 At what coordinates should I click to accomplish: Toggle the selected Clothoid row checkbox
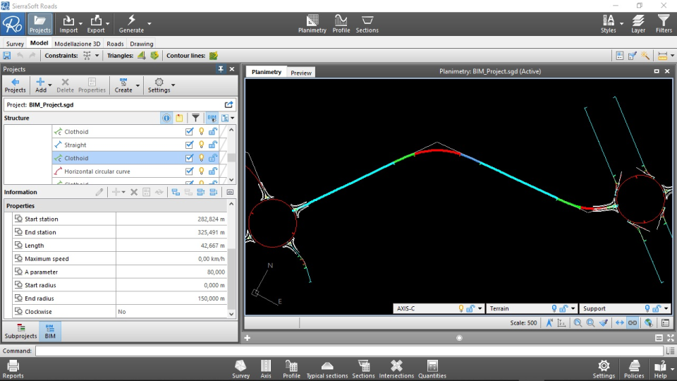pyautogui.click(x=189, y=158)
